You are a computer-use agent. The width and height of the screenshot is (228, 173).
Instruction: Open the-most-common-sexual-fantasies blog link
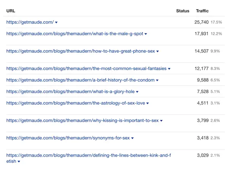(x=86, y=69)
